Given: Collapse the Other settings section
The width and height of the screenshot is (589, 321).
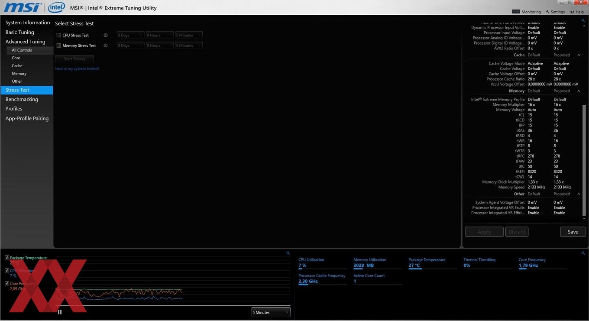Looking at the screenshot, I should pos(579,194).
